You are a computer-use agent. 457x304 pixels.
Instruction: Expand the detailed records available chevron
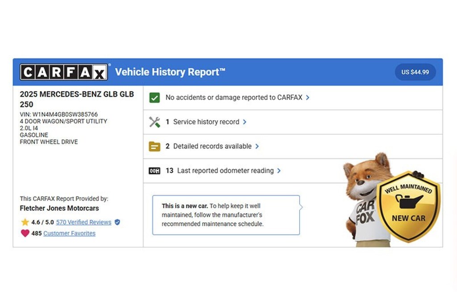tap(257, 146)
